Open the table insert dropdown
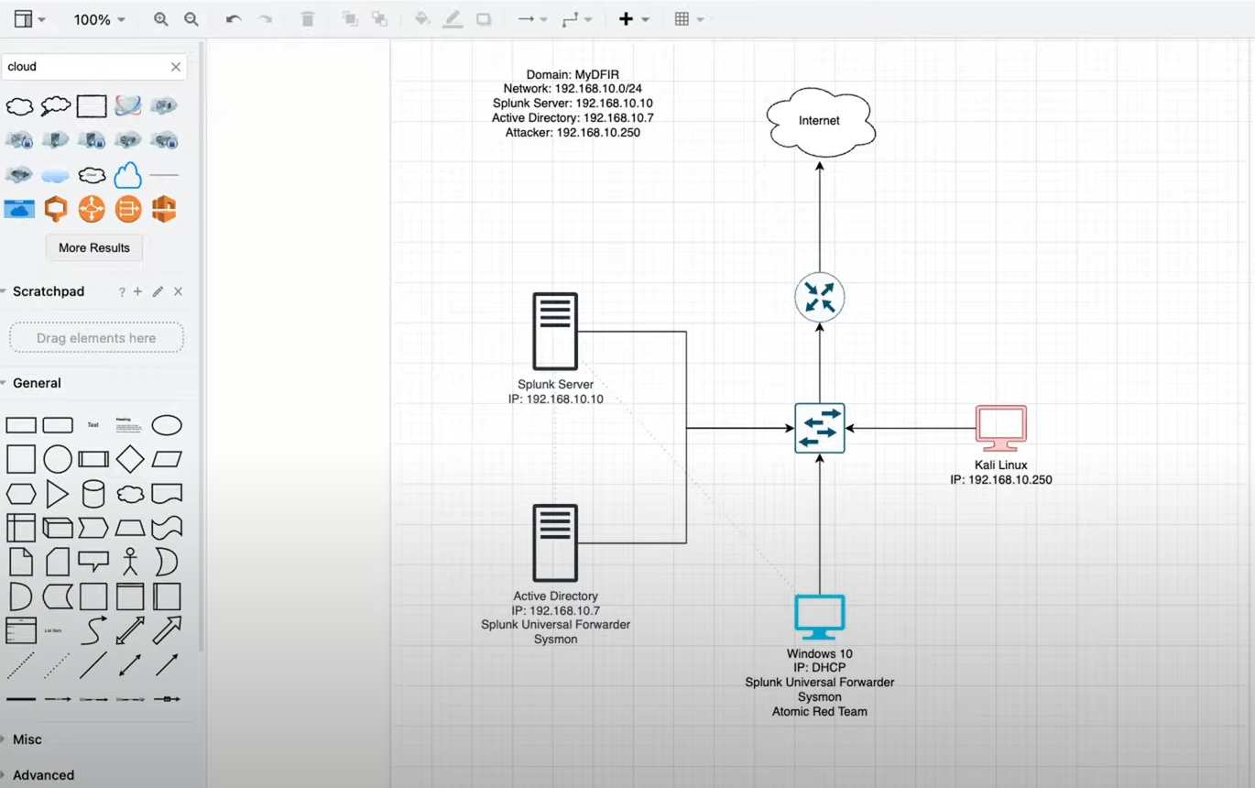1255x788 pixels. [x=689, y=19]
